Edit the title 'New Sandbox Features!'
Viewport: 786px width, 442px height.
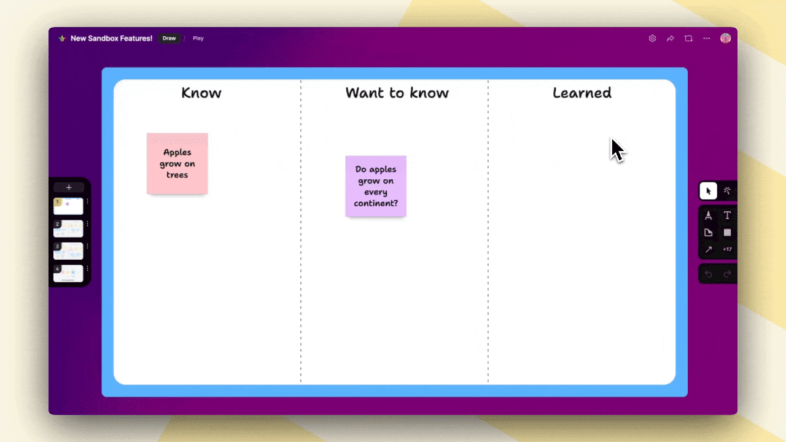(x=111, y=38)
